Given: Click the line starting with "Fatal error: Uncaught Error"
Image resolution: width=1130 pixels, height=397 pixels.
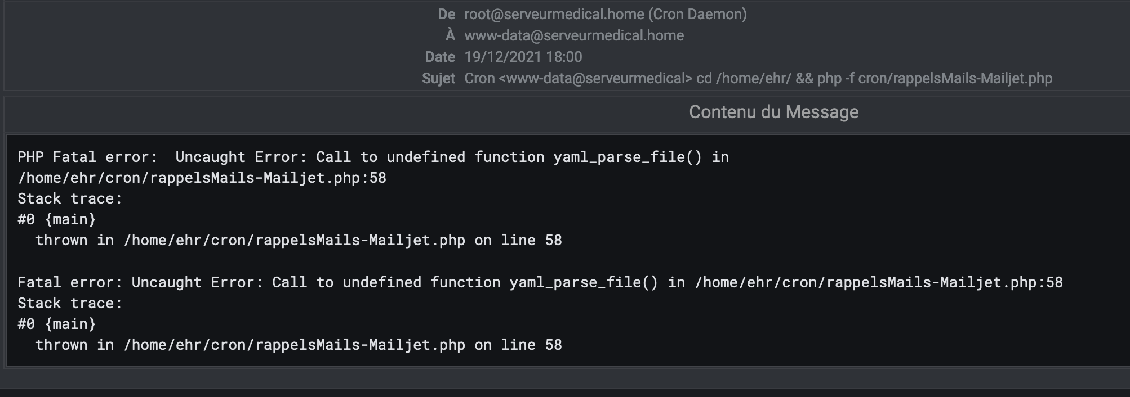Looking at the screenshot, I should coord(540,282).
